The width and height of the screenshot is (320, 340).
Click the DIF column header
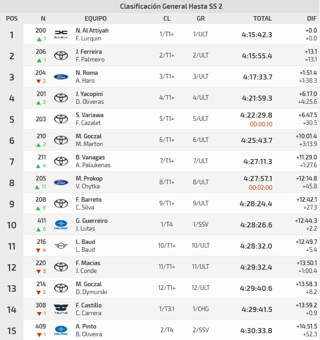coord(312,19)
